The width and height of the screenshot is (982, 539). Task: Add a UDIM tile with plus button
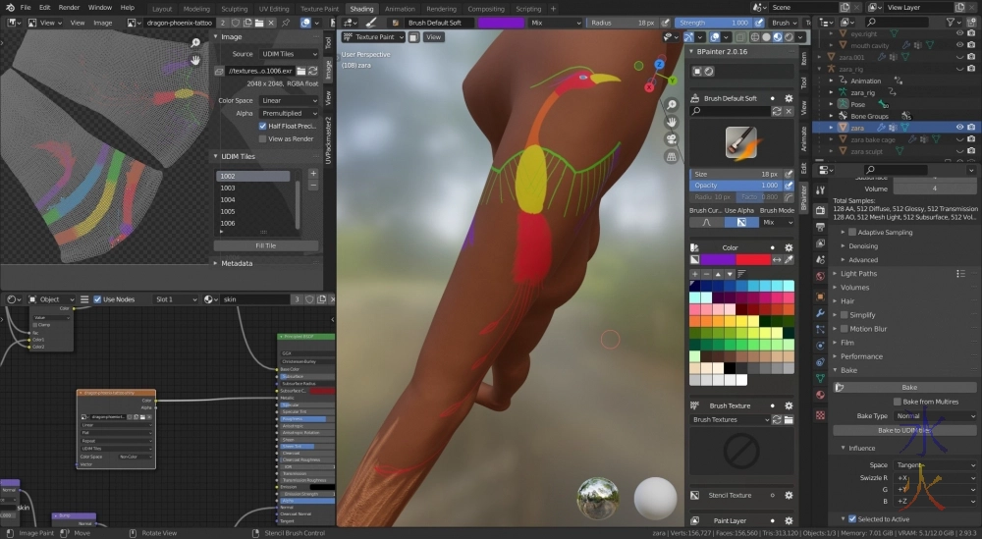[x=313, y=174]
